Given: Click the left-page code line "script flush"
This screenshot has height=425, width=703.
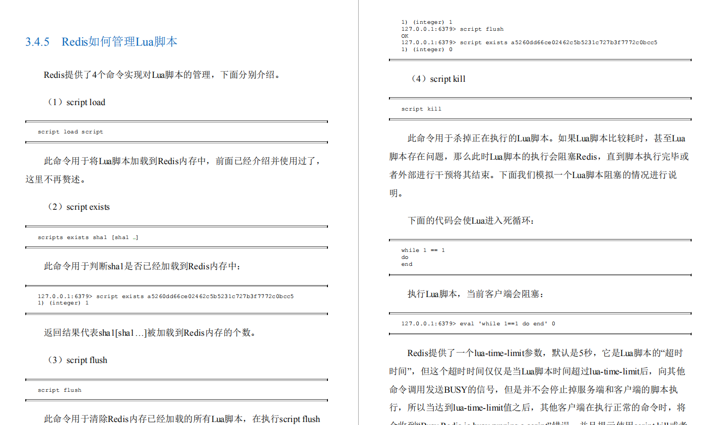Looking at the screenshot, I should tap(60, 390).
